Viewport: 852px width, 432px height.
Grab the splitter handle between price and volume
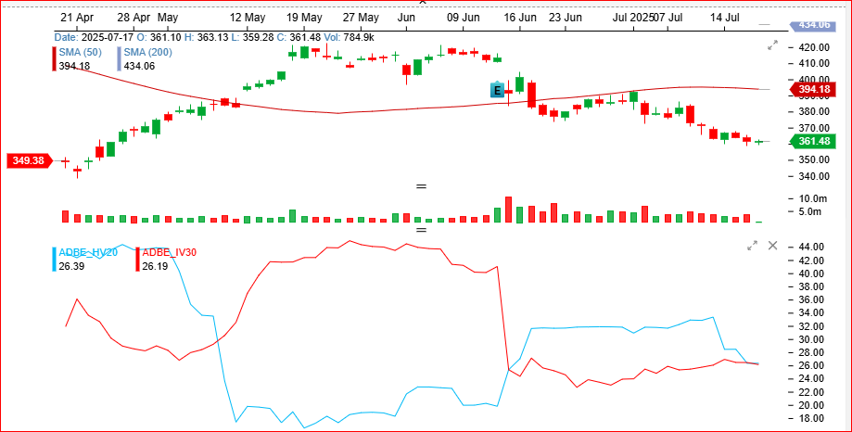tap(421, 186)
